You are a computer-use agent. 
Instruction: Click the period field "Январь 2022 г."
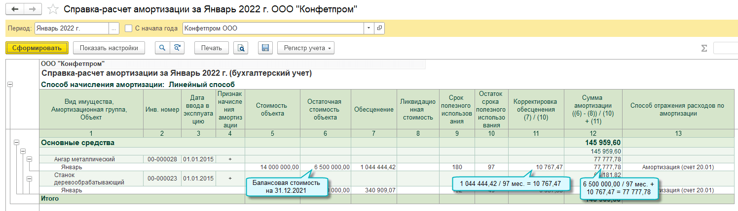pos(72,29)
